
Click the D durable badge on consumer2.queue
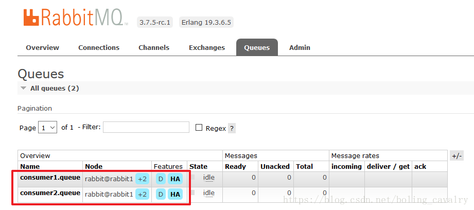click(161, 194)
